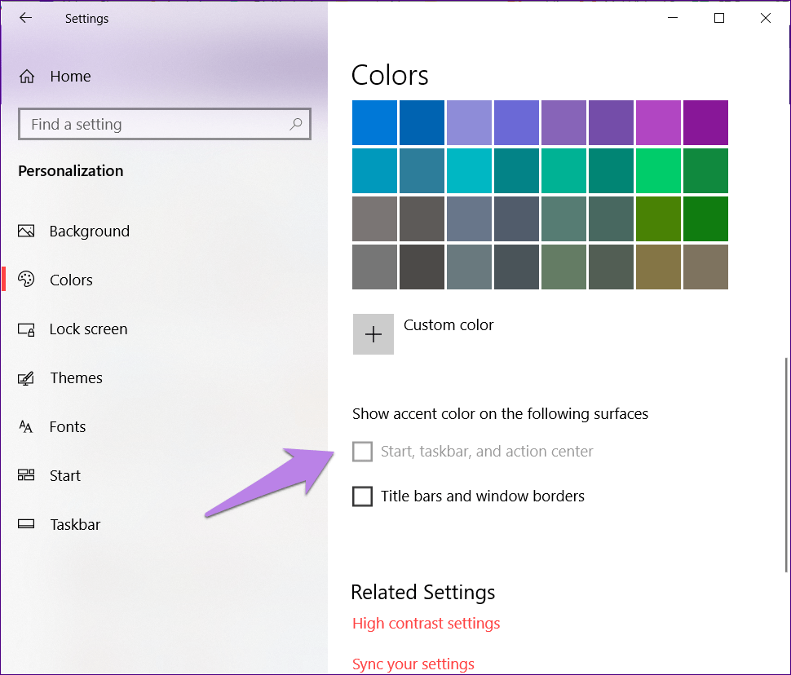Image resolution: width=791 pixels, height=675 pixels.
Task: Click the back arrow icon
Action: click(x=25, y=18)
